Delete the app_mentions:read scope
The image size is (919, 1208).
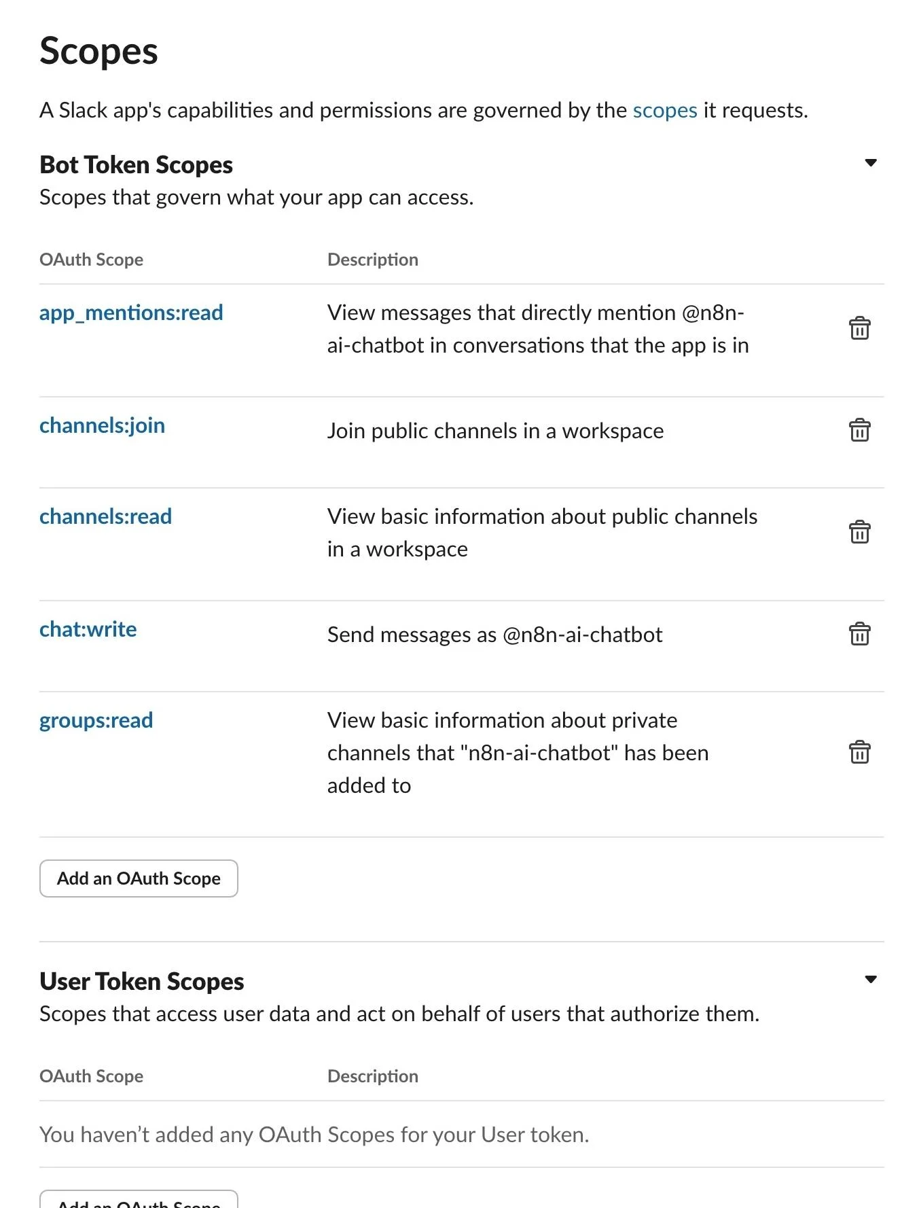(859, 328)
